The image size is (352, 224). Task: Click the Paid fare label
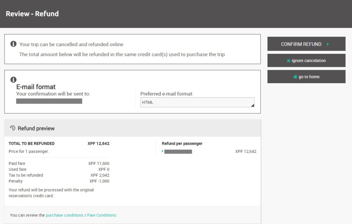click(x=17, y=163)
